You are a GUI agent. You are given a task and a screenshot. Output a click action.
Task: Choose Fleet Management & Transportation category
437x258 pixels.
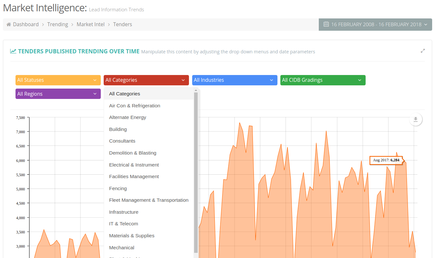point(149,200)
